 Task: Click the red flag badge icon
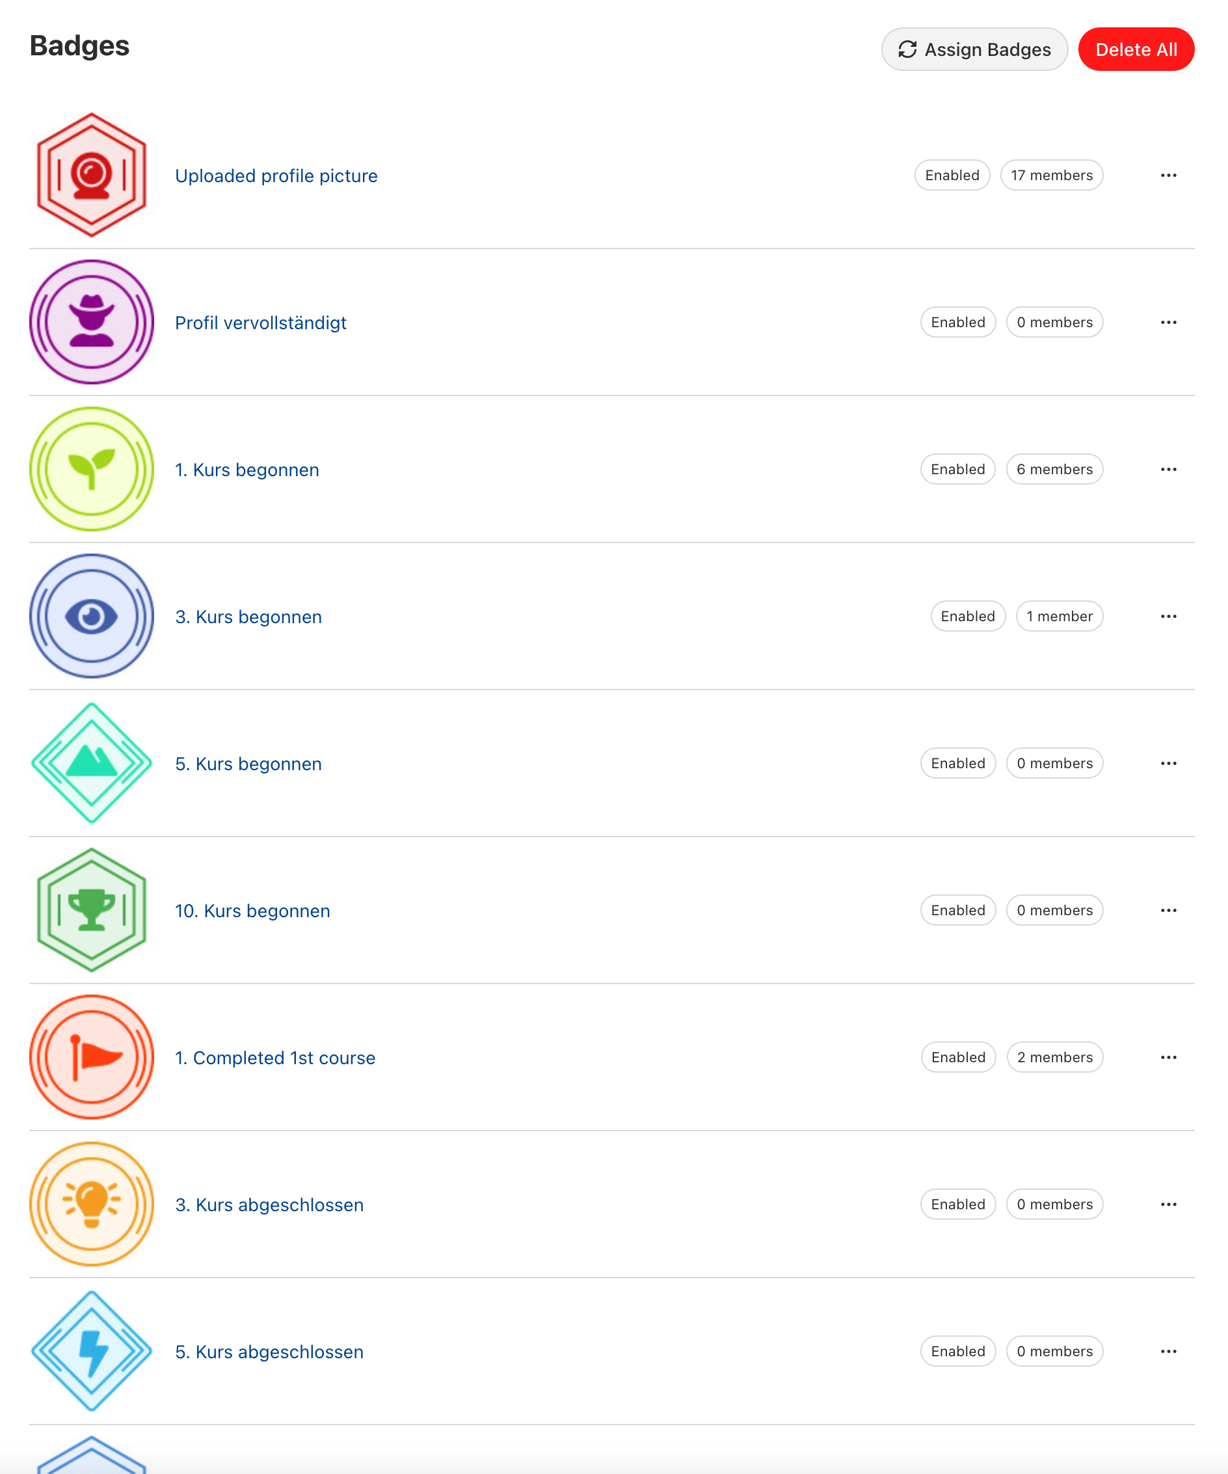[x=91, y=1057]
